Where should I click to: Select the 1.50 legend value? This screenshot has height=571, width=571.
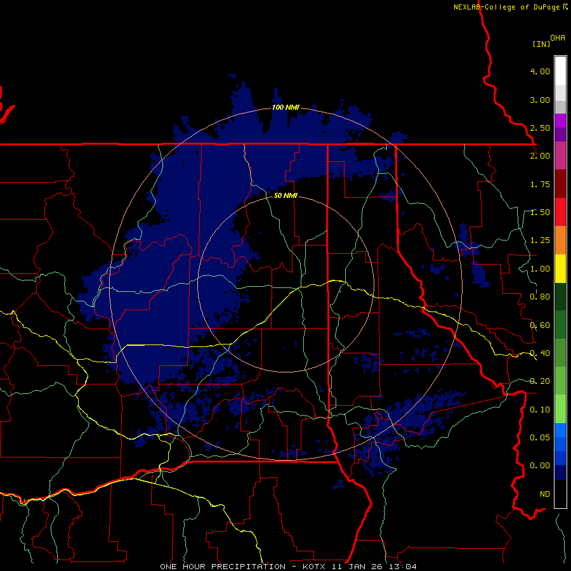point(540,213)
